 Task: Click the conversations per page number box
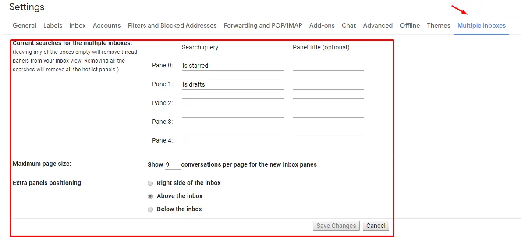tap(173, 164)
